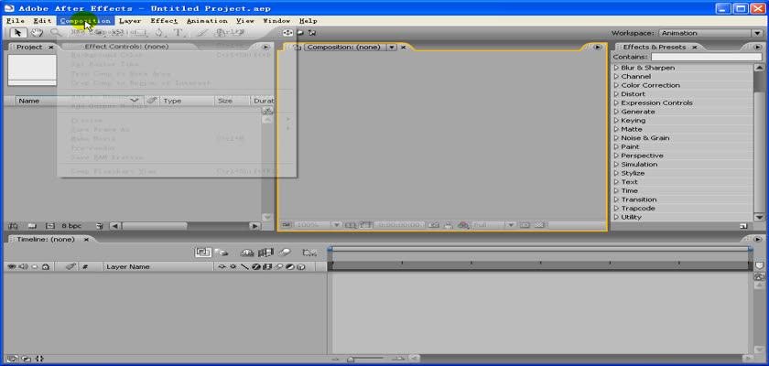Toggle the In/Out braces pane button
Screen dimensions: 769x366
[x=39, y=359]
